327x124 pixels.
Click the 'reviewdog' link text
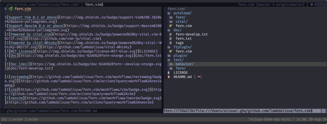(x=20, y=77)
